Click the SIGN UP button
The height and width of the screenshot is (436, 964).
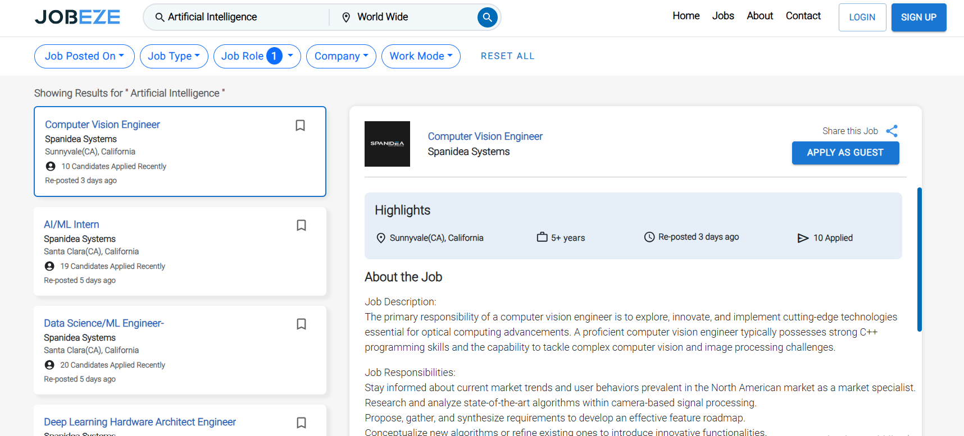coord(918,17)
